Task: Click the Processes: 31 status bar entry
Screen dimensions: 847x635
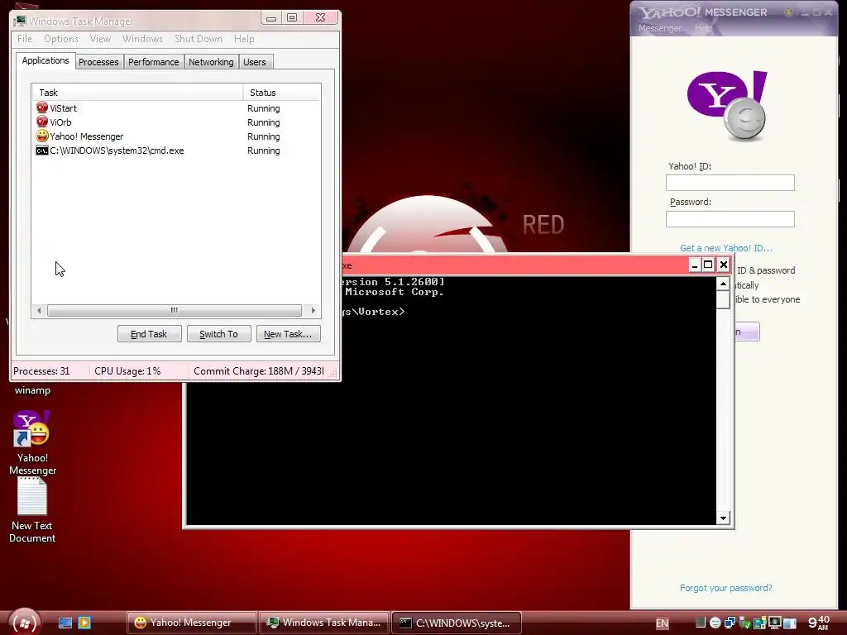Action: click(x=41, y=371)
